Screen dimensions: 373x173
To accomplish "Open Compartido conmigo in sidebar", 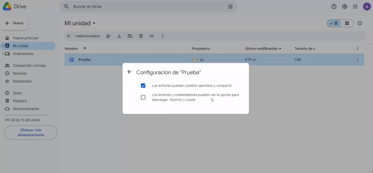I will [29, 66].
